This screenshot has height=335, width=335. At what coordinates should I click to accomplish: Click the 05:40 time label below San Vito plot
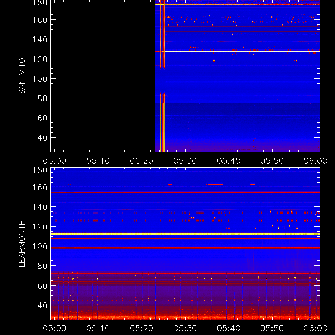229,161
